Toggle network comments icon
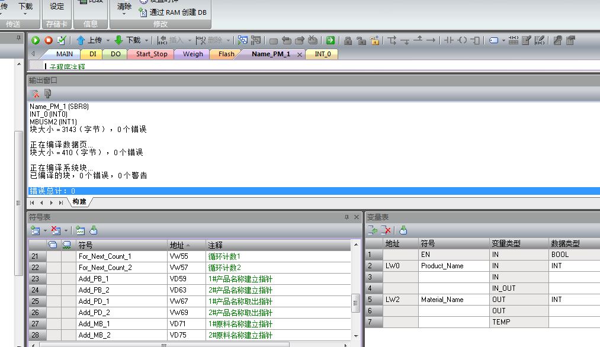 coord(540,40)
